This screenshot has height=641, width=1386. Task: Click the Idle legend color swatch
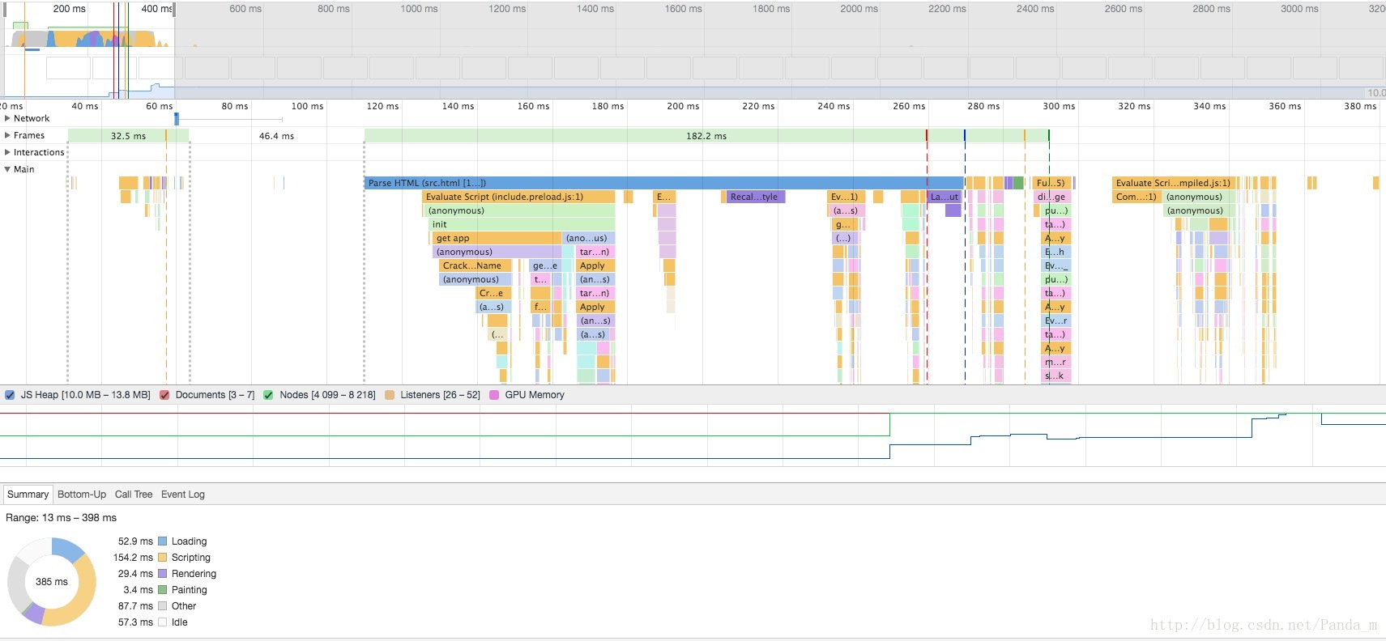point(163,622)
